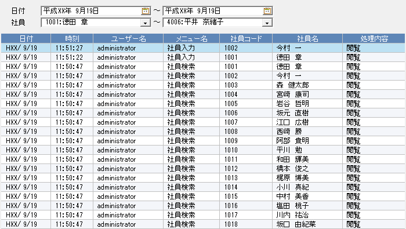406x229 pixels.
Task: Click the 1001:徳田 章 employee combo box
Action: [96, 22]
